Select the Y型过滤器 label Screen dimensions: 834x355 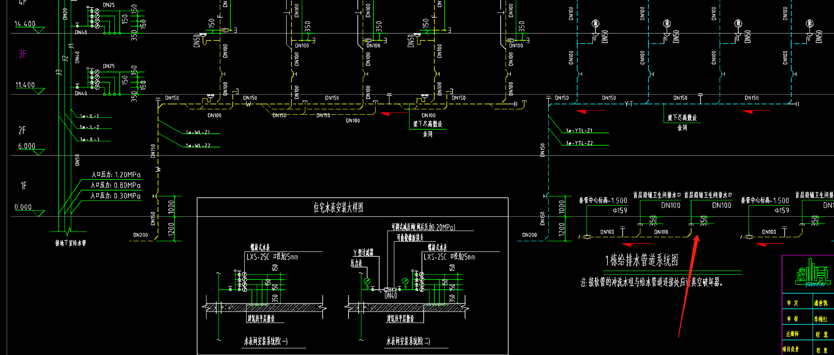click(x=364, y=252)
